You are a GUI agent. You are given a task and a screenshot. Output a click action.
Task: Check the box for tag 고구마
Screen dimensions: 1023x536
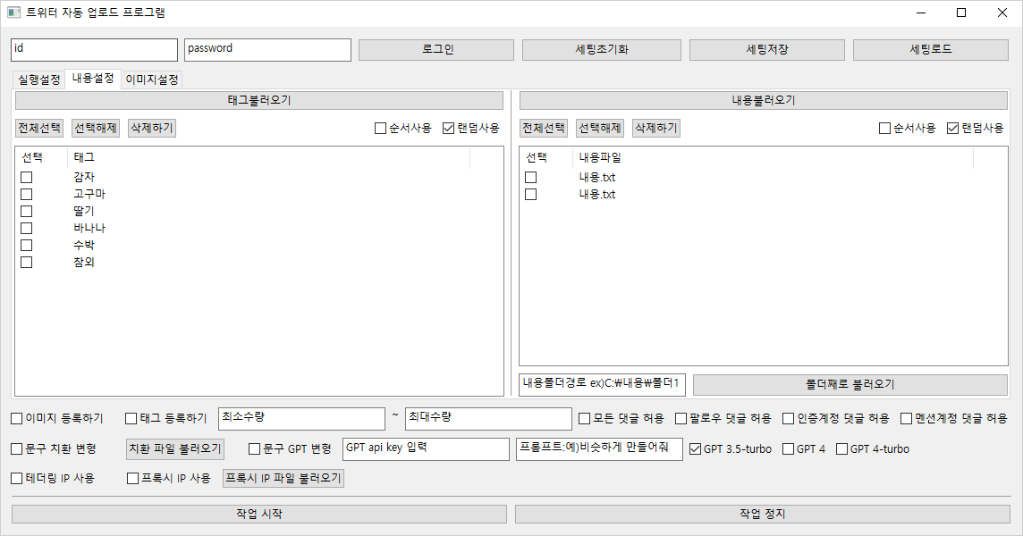pyautogui.click(x=26, y=195)
